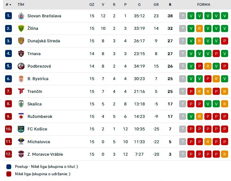Open the B. Bystrica team link

point(38,79)
